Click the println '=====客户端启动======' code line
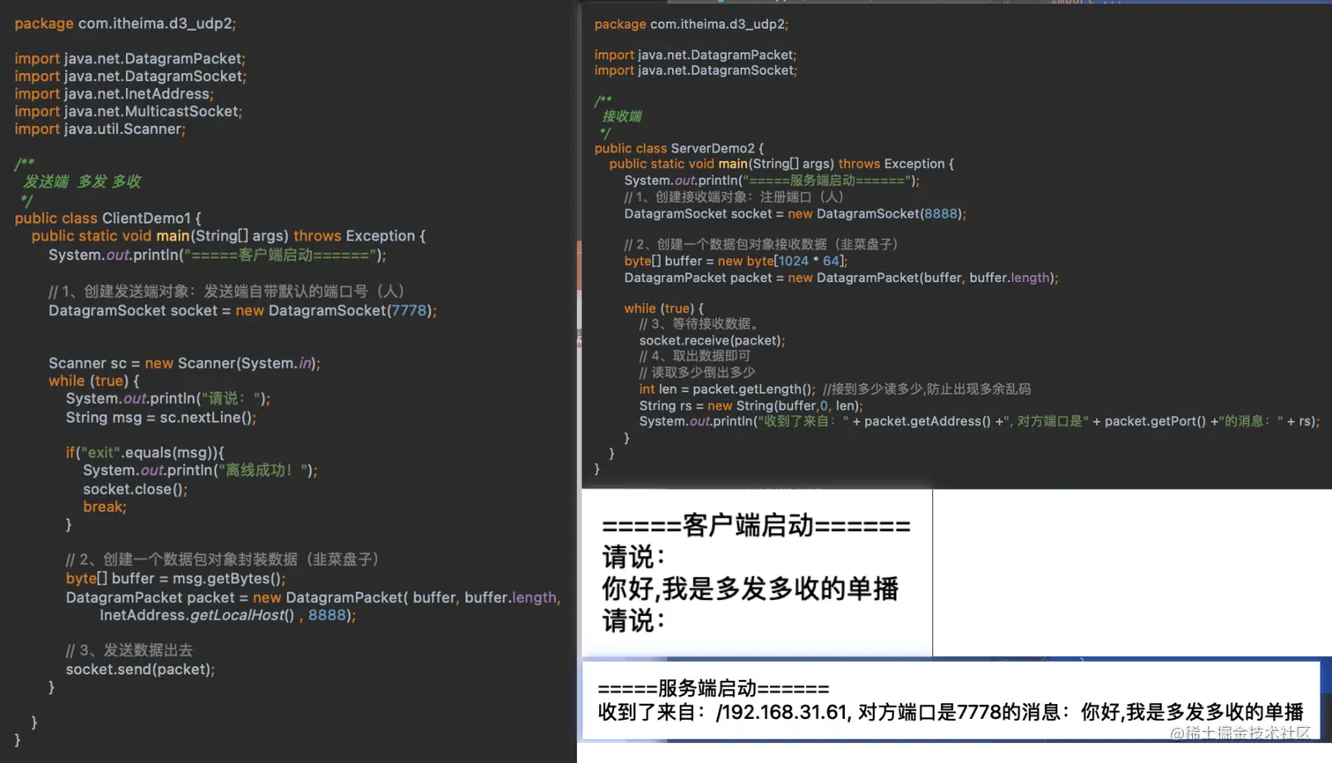Screen dimensions: 1332x763 tap(218, 255)
